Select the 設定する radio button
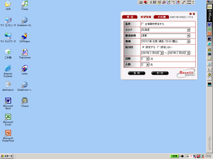Screen dimensions: 213x159 (x=143, y=47)
